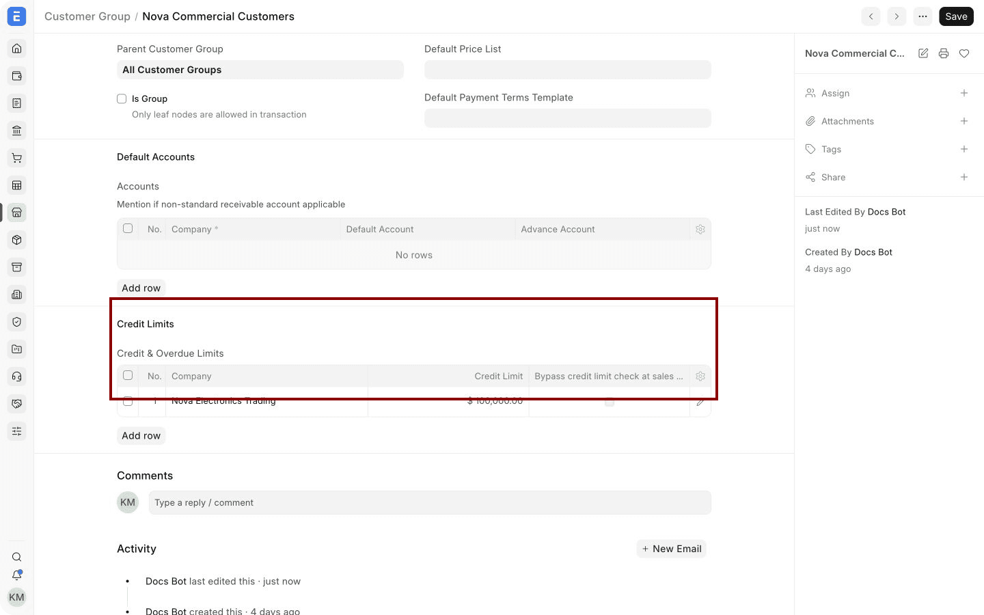Add row under Credit Limits table

pos(141,436)
